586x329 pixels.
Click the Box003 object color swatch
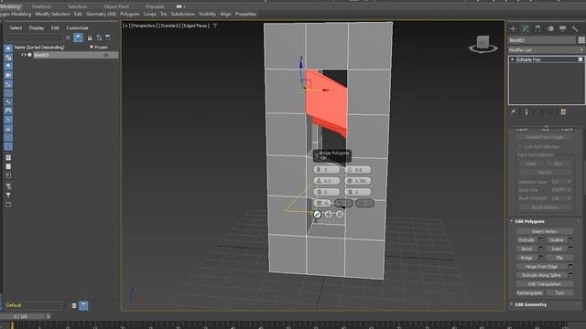coord(581,40)
